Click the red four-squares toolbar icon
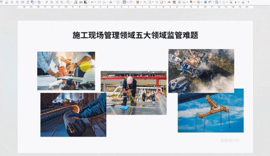Viewport: 270px width, 156px height. pyautogui.click(x=138, y=2)
